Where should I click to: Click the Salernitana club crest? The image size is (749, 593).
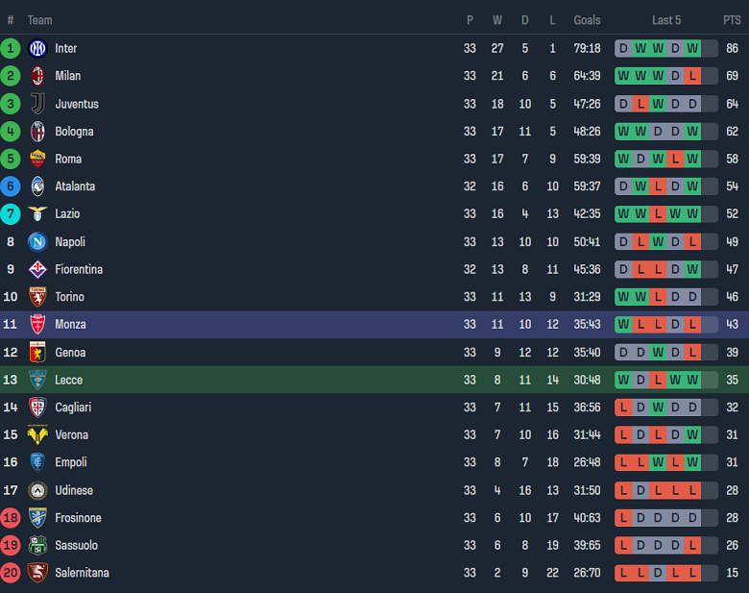pyautogui.click(x=37, y=573)
